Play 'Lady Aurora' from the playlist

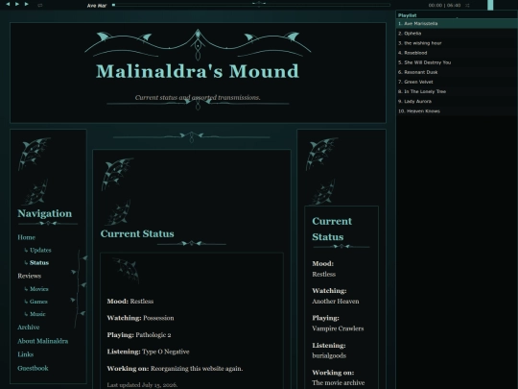tap(457, 101)
